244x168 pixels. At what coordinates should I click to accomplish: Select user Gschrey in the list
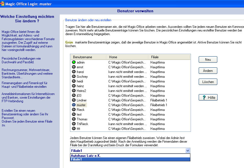click(x=82, y=77)
